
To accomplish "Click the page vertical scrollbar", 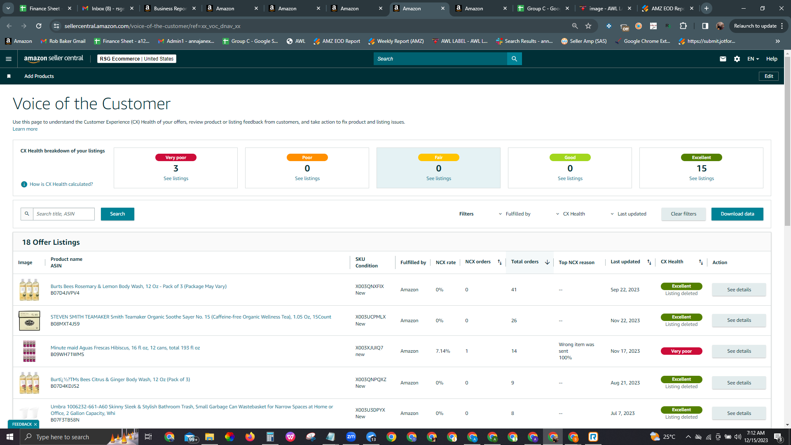I will tap(787, 142).
